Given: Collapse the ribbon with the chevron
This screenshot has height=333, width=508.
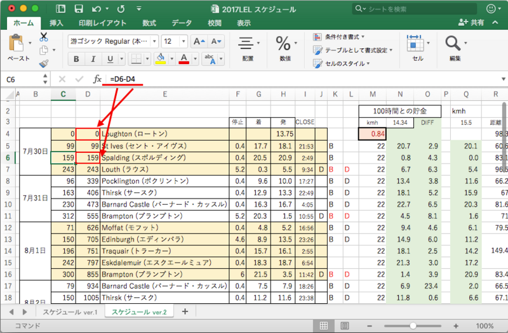Looking at the screenshot, I should click(495, 22).
